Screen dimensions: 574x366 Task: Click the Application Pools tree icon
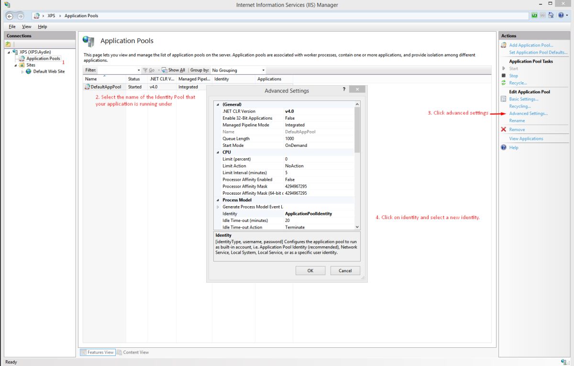coord(22,58)
